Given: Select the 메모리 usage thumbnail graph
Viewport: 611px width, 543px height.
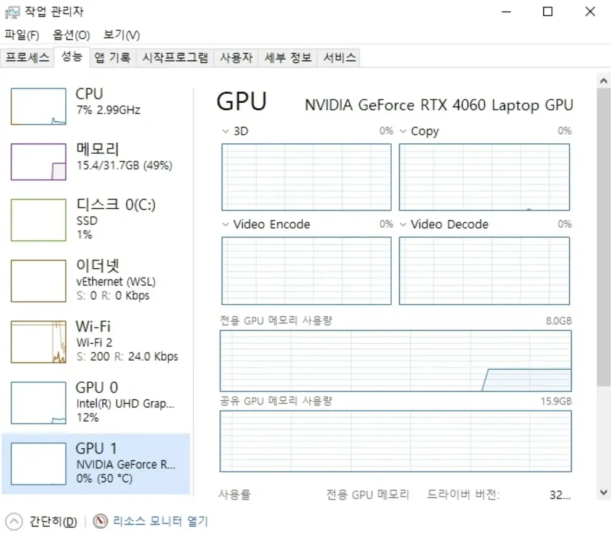Looking at the screenshot, I should coord(39,162).
